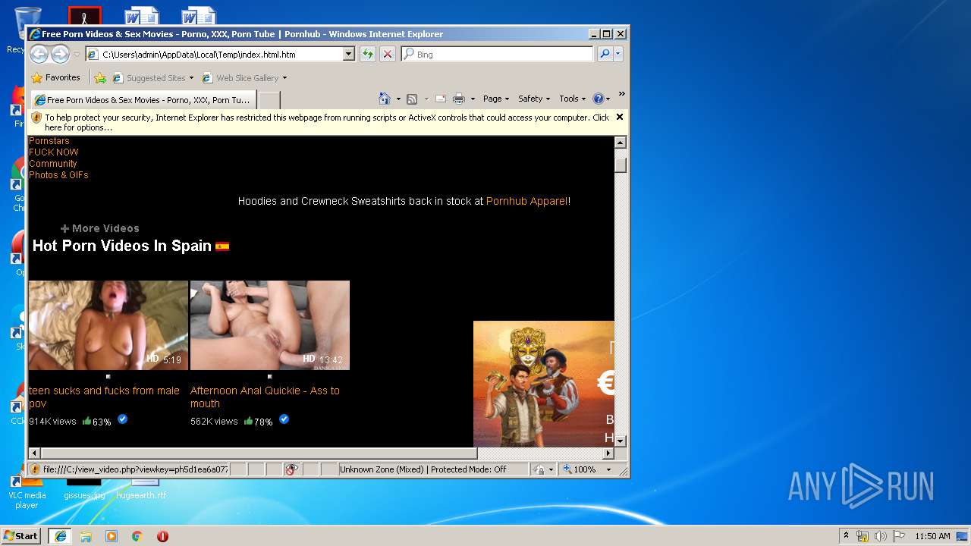
Task: Expand the address bar history dropdown
Action: coord(349,54)
